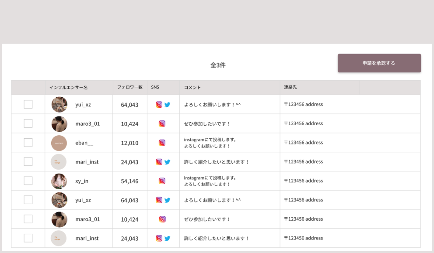The height and width of the screenshot is (253, 434).
Task: Click Twitter icon in the topmost yui_xz row
Action: coord(167,105)
